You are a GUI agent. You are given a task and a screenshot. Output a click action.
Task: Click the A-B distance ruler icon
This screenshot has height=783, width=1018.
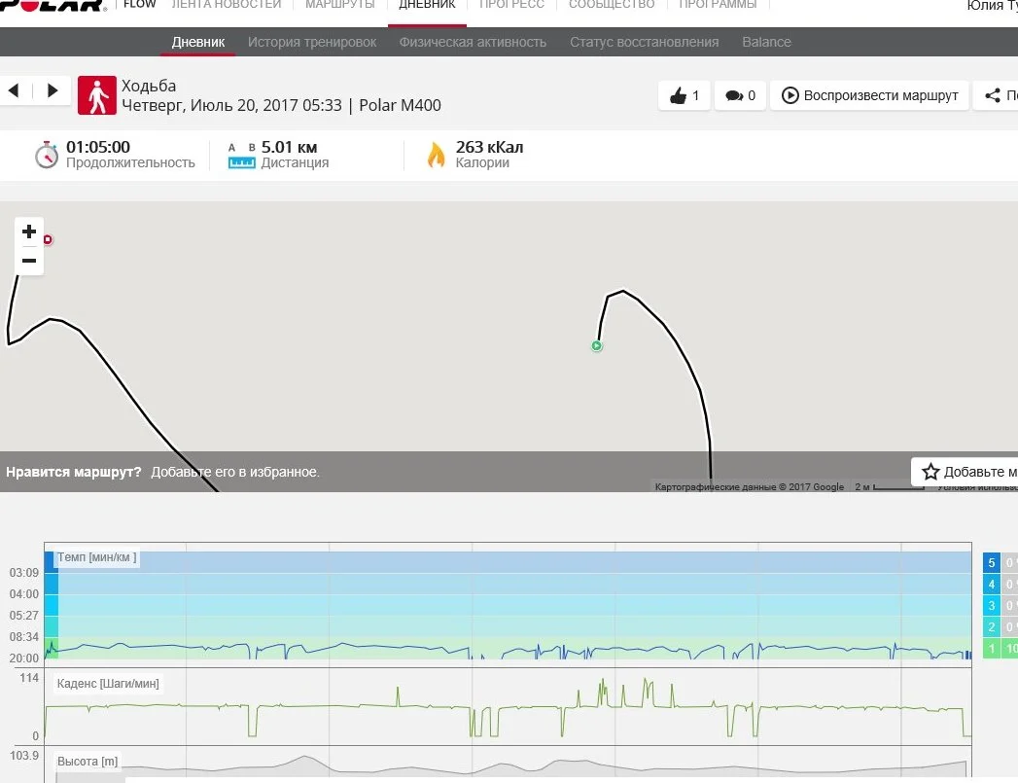[241, 156]
